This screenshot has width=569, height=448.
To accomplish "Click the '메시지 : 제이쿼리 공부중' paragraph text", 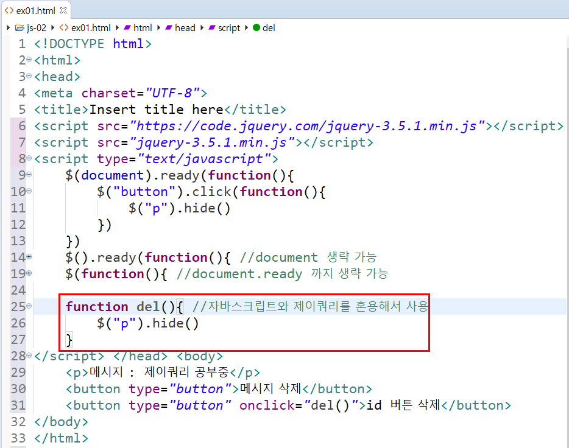I will (159, 372).
